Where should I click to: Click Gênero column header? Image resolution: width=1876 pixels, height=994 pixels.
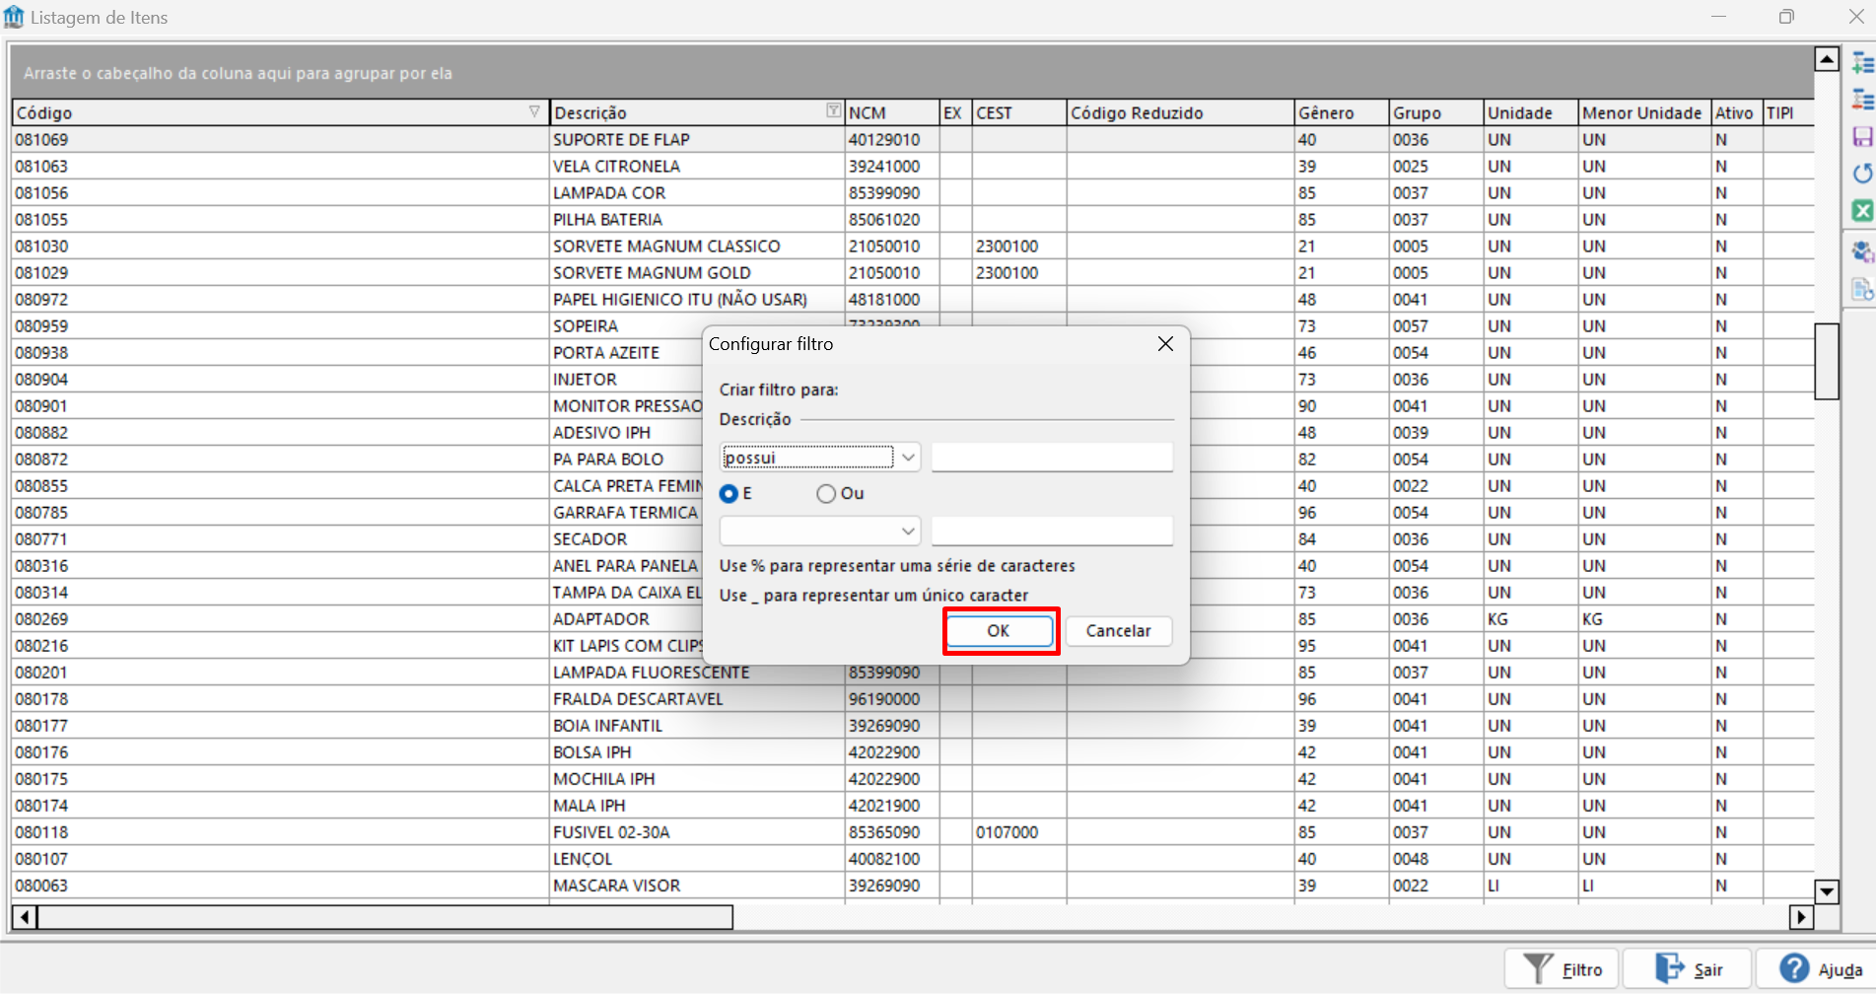pyautogui.click(x=1341, y=112)
